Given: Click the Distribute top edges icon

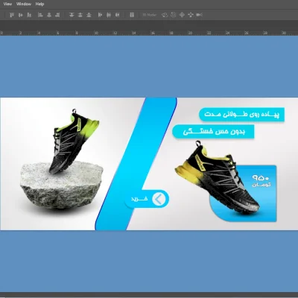Looking at the screenshot, I should 72,15.
